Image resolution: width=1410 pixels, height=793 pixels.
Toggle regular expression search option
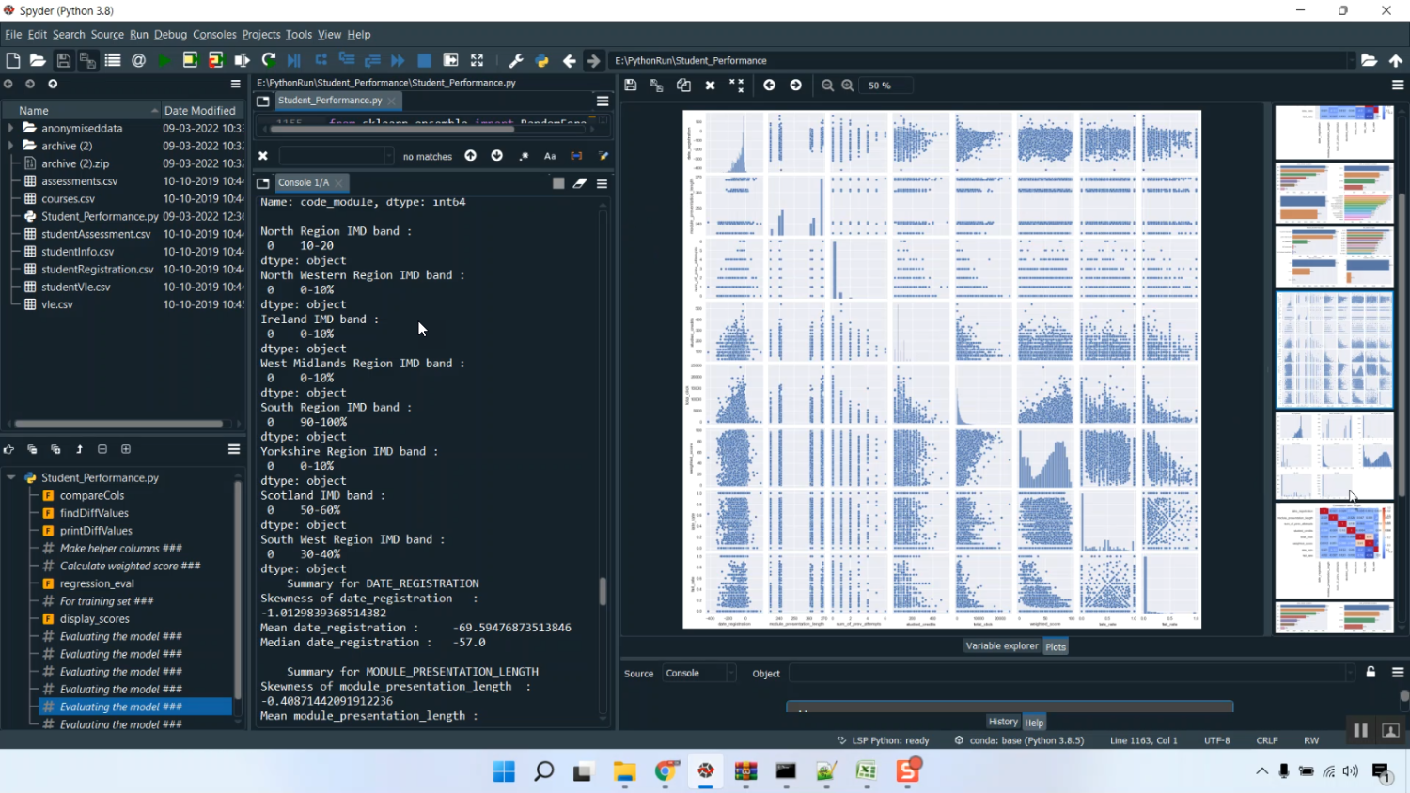coord(524,156)
